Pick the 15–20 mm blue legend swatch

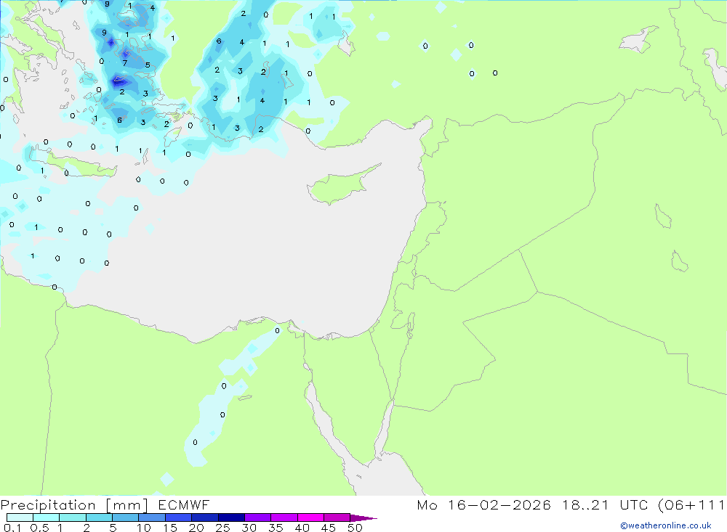179,517
